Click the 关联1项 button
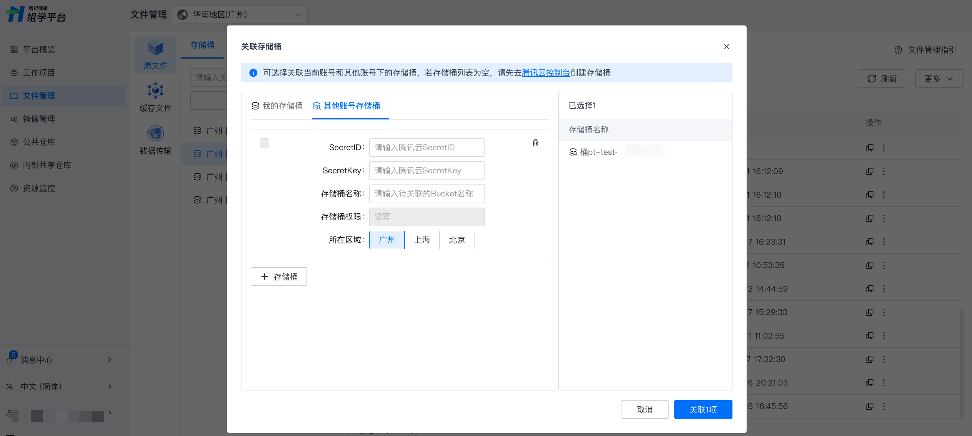 point(703,409)
